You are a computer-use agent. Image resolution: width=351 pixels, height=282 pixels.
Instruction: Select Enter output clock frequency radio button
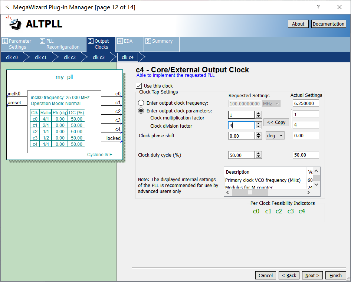[141, 103]
